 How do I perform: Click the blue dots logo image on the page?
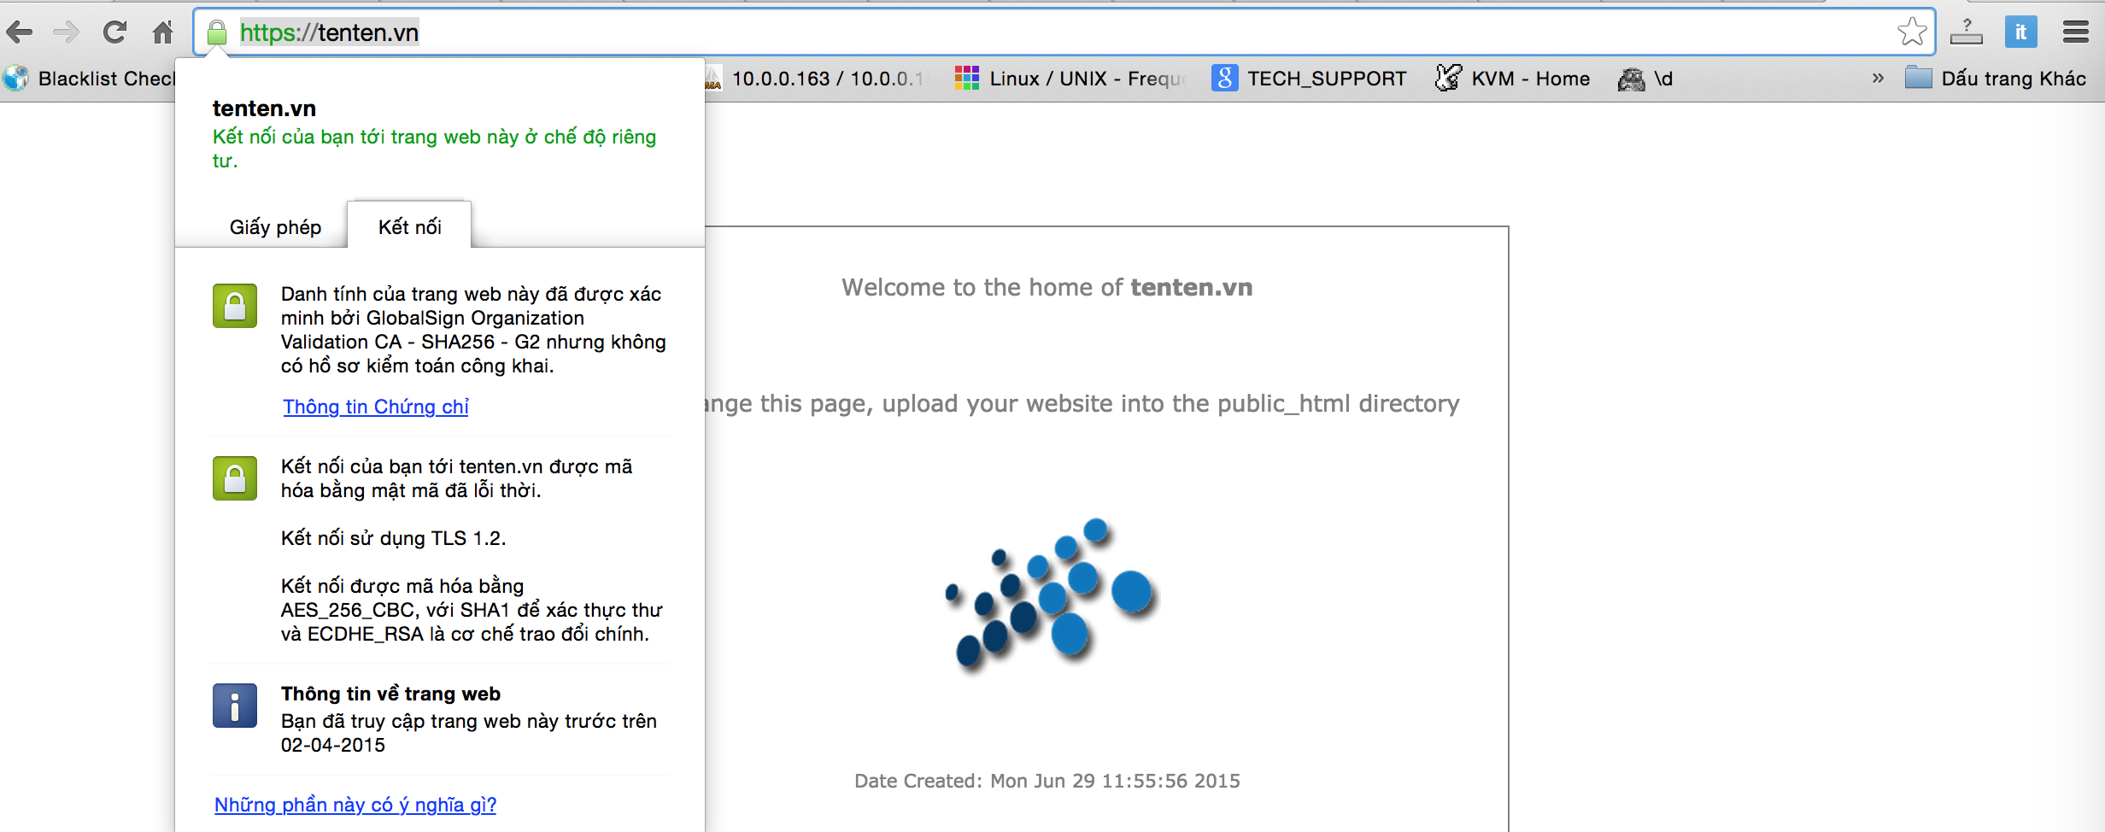point(1052,595)
